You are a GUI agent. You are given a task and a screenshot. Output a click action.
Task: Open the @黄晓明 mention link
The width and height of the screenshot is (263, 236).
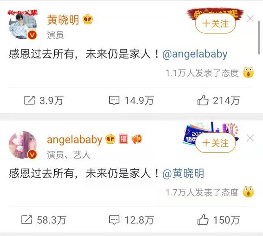click(x=183, y=173)
